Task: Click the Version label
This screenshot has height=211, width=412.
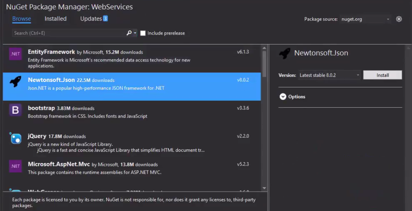Action: pyautogui.click(x=287, y=75)
